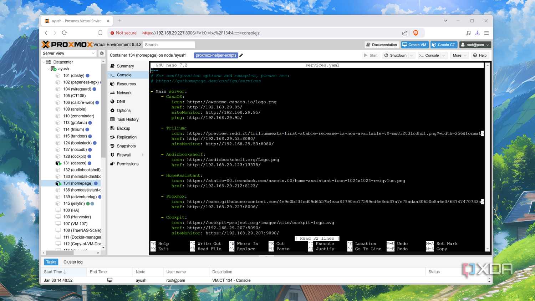View Task History
The image size is (535, 301).
(128, 119)
